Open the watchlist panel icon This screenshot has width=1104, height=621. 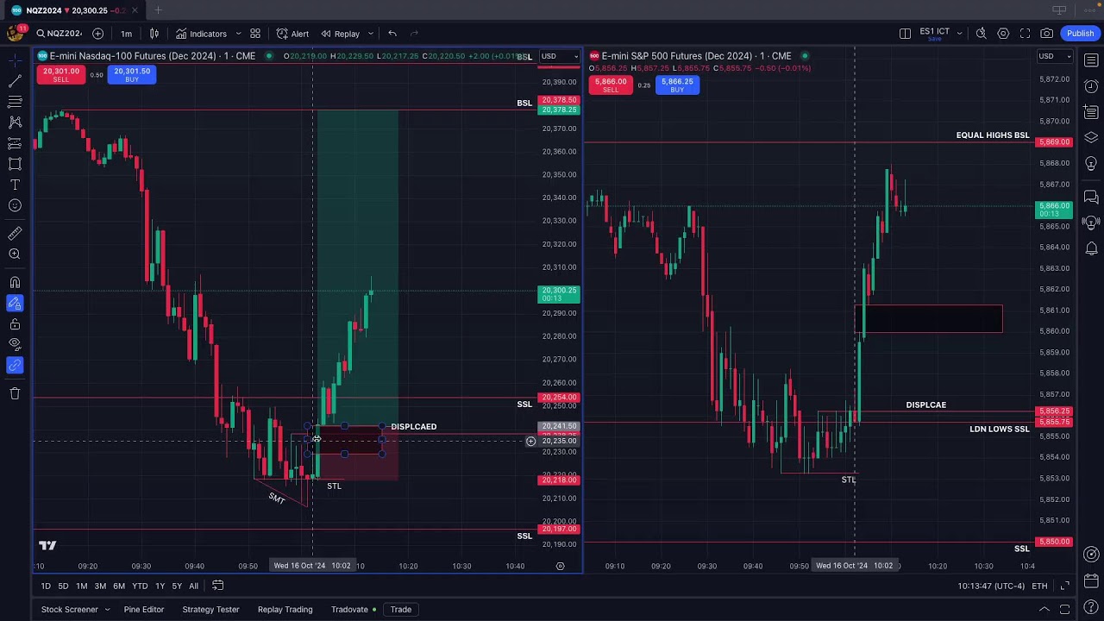pyautogui.click(x=1091, y=61)
